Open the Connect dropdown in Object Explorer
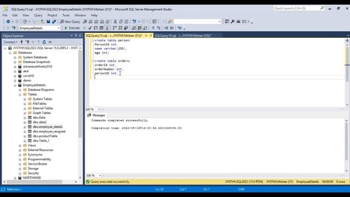This screenshot has height=197, width=350. point(10,42)
